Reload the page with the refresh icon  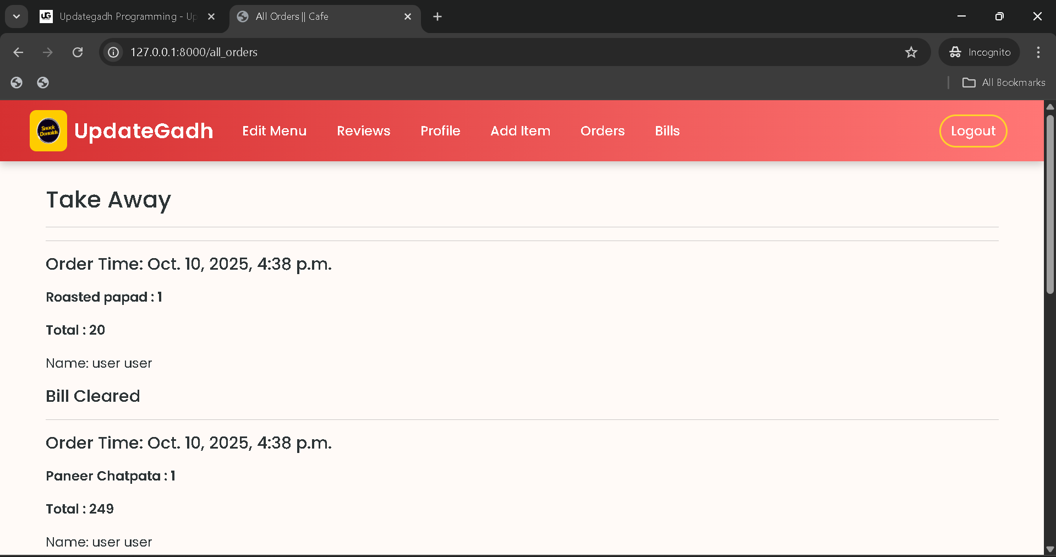click(78, 52)
